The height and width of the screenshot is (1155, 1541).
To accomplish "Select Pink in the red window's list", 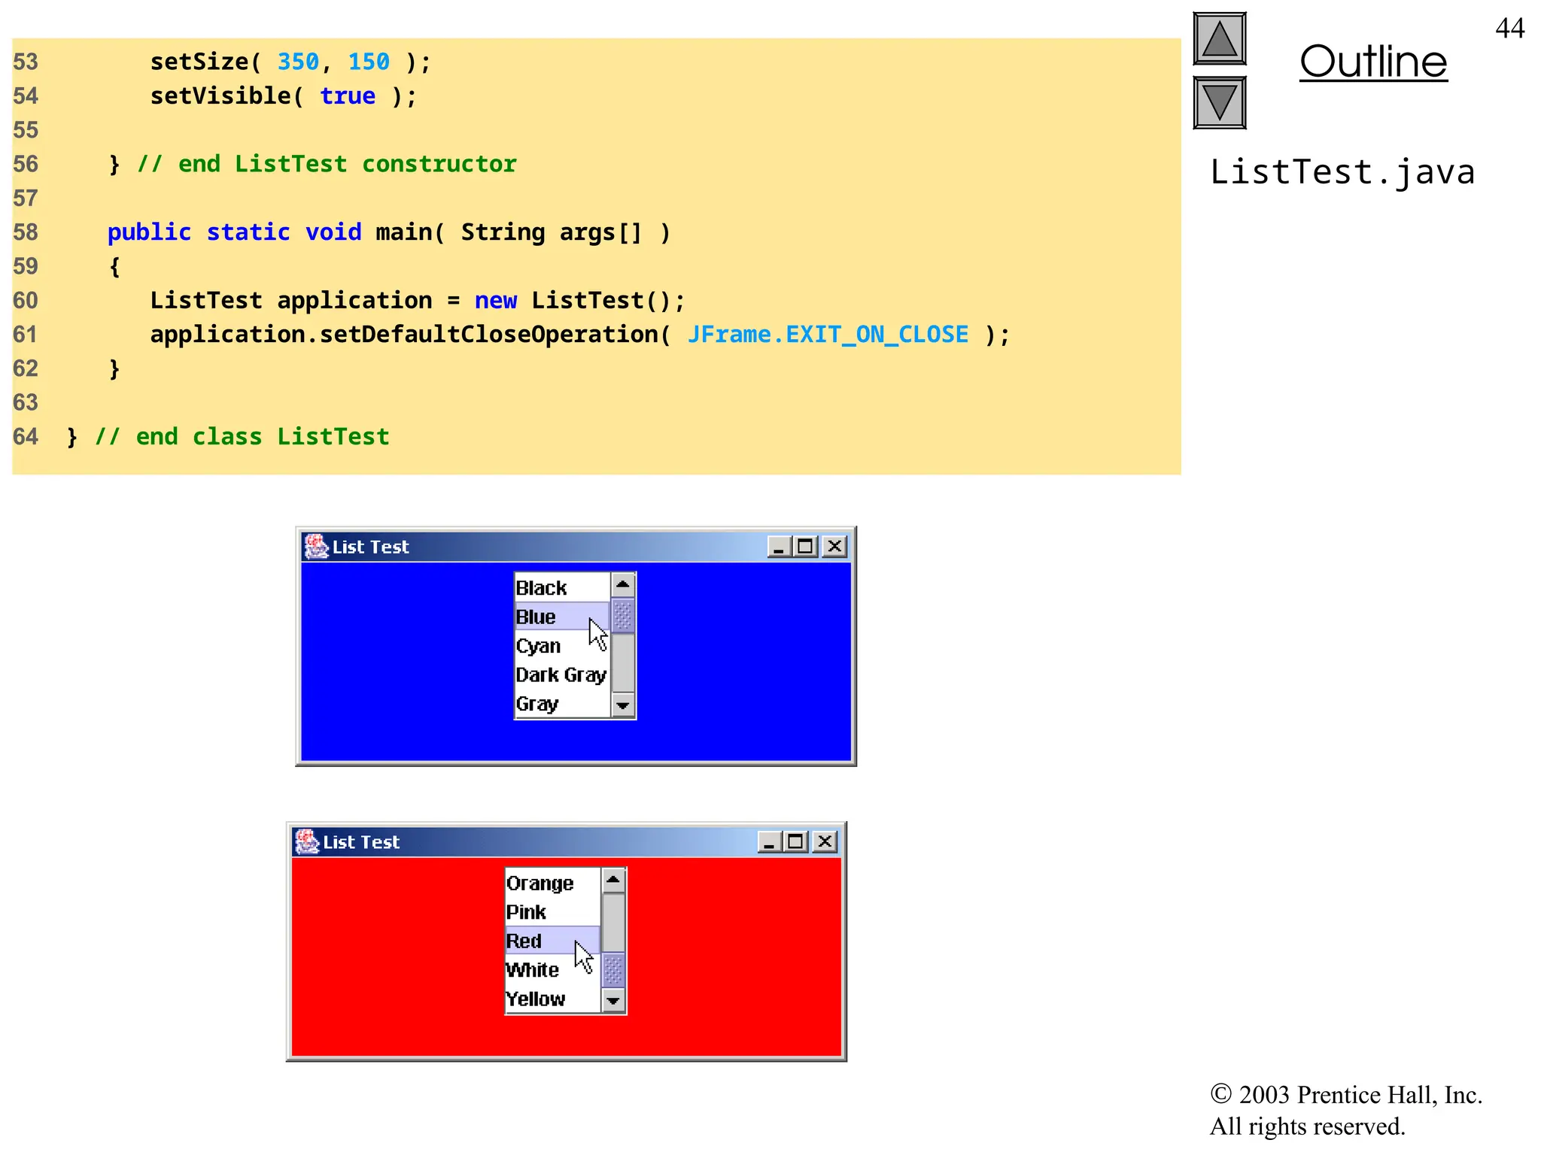I will (x=552, y=912).
